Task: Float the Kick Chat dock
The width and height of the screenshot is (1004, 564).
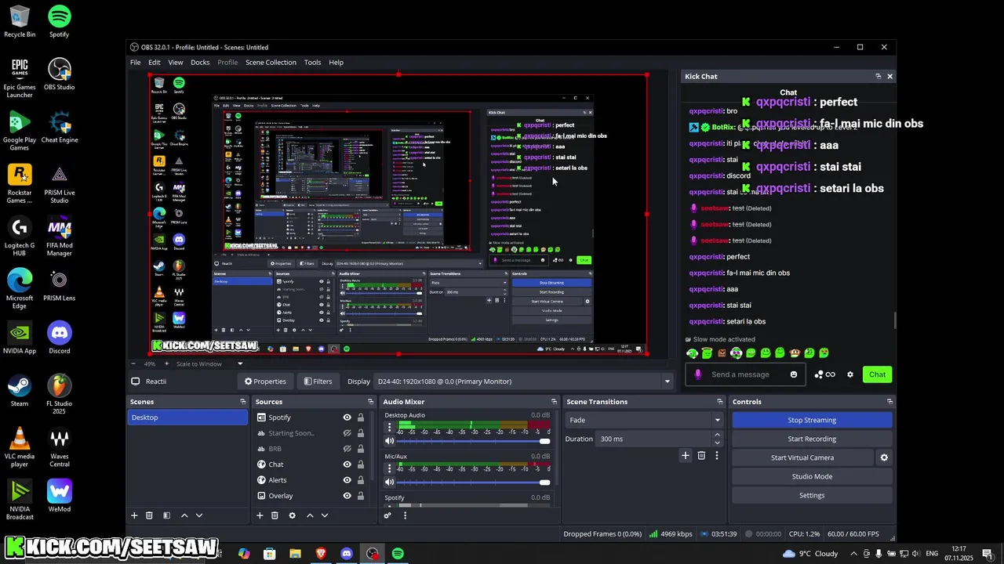Action: coord(878,76)
